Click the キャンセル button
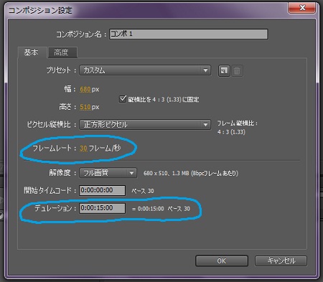The image size is (323, 282). tap(281, 260)
